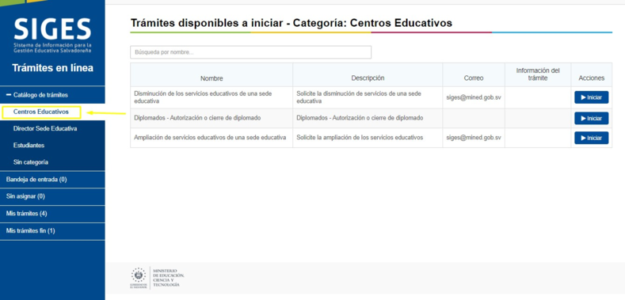Start the Diplomados autorización o cierre trámite

coord(591,118)
